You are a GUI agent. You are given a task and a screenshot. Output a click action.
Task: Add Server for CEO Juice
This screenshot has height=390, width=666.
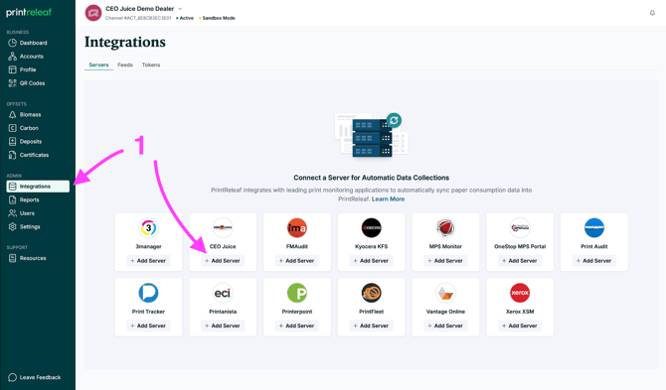coord(223,261)
